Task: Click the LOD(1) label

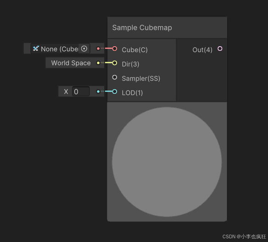Action: click(x=132, y=93)
